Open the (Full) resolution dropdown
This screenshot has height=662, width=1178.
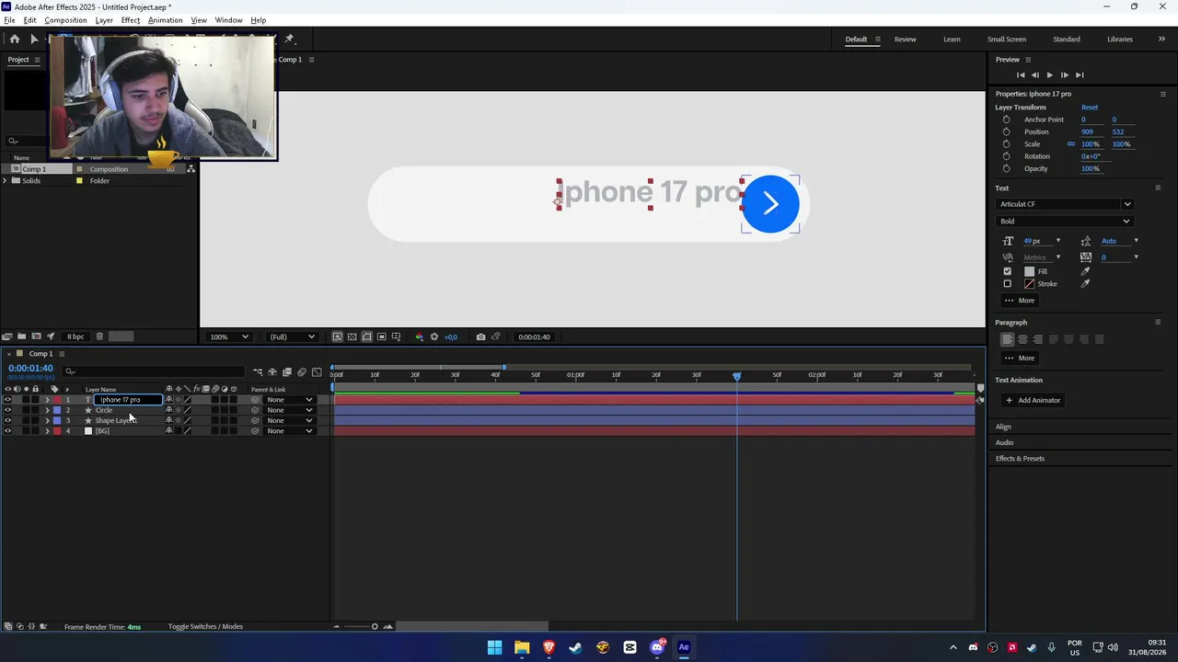(292, 337)
